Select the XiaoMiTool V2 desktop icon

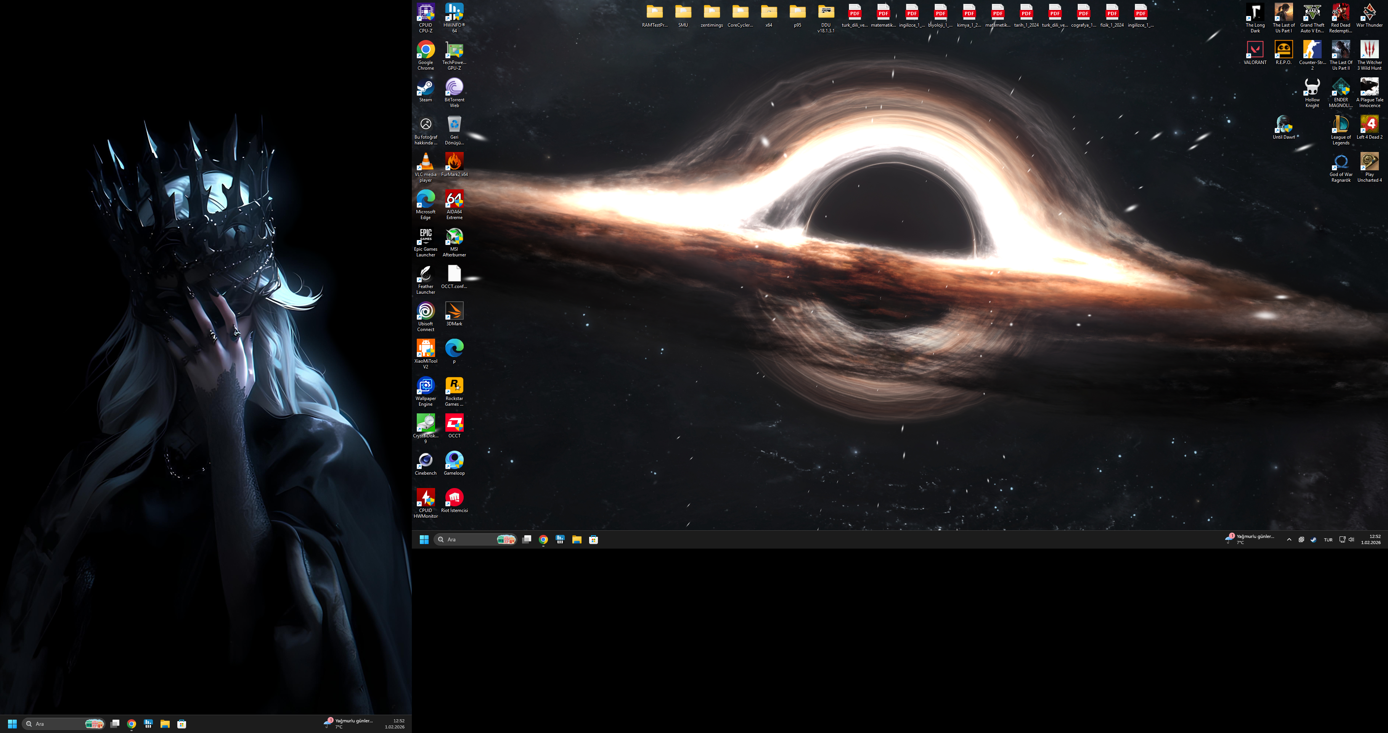pos(426,354)
